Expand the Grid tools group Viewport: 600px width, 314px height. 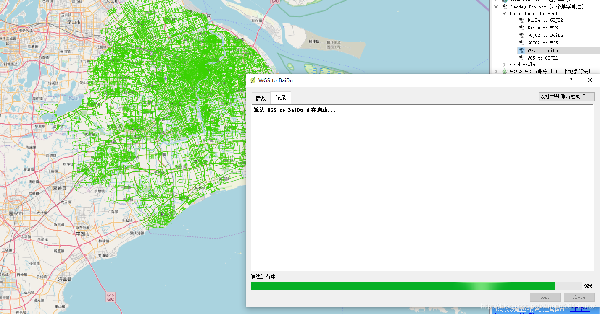505,65
